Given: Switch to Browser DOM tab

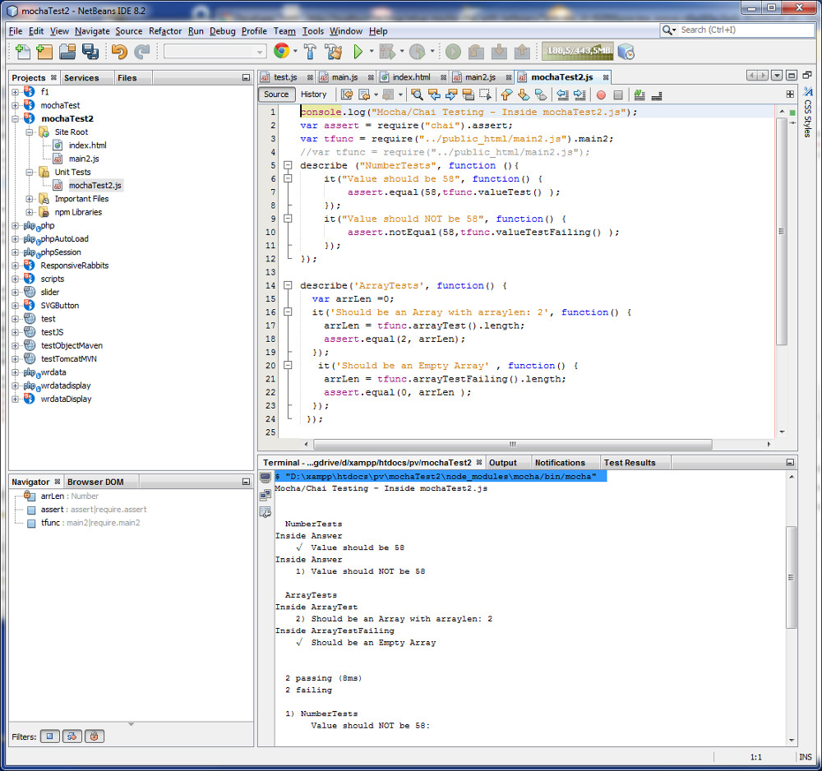Looking at the screenshot, I should pyautogui.click(x=95, y=482).
